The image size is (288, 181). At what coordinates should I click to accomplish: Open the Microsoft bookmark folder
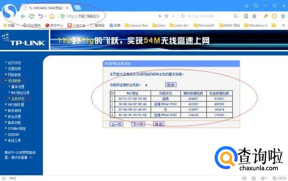pos(204,25)
